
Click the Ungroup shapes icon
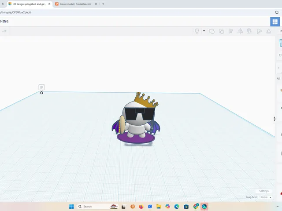[221, 31]
